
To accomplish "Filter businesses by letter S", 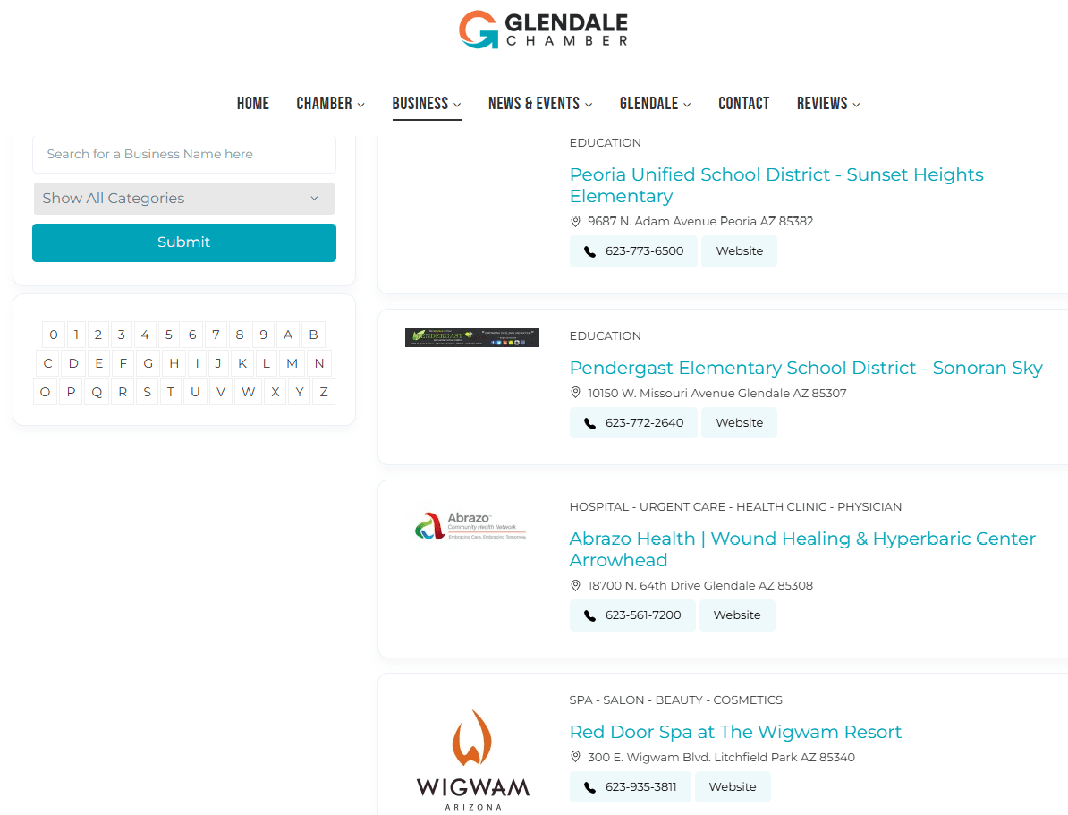I will point(147,392).
